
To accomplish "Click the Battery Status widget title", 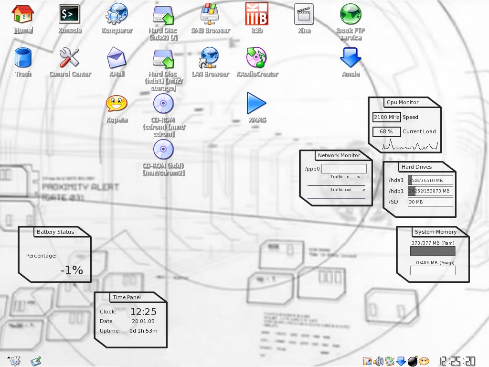I will coord(55,232).
